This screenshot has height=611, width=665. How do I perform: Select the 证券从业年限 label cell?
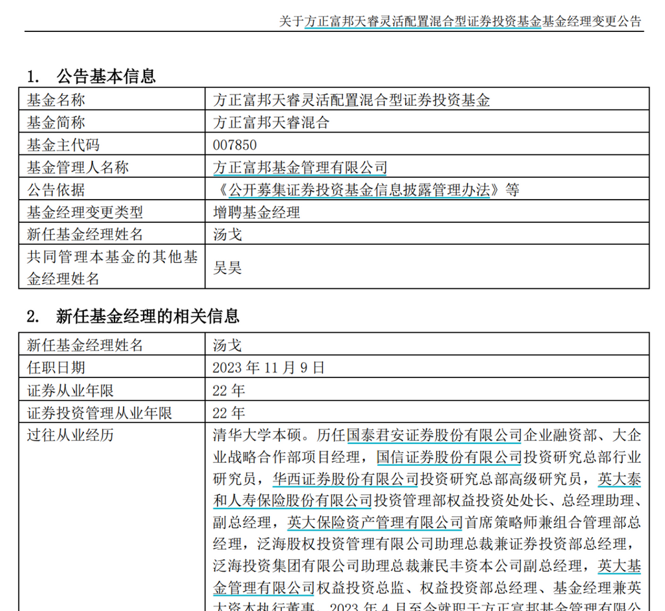(112, 390)
